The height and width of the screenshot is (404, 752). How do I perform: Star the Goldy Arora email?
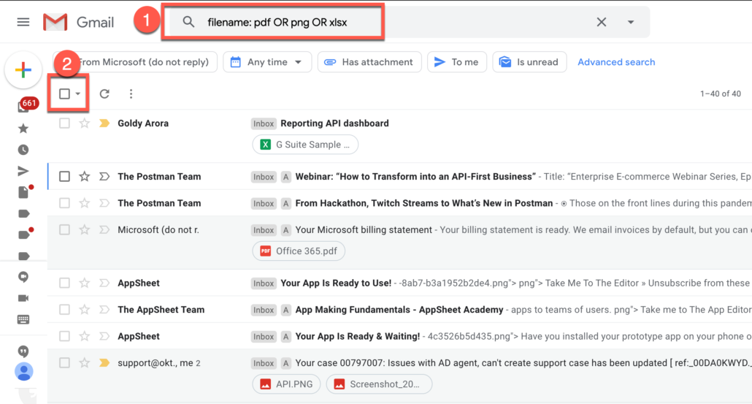point(85,123)
